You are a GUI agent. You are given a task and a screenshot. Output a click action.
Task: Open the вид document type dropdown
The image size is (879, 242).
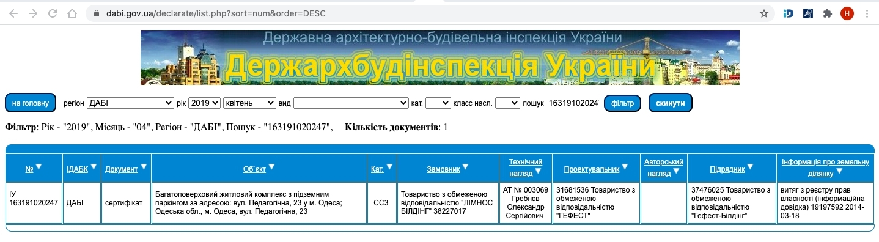coord(351,103)
